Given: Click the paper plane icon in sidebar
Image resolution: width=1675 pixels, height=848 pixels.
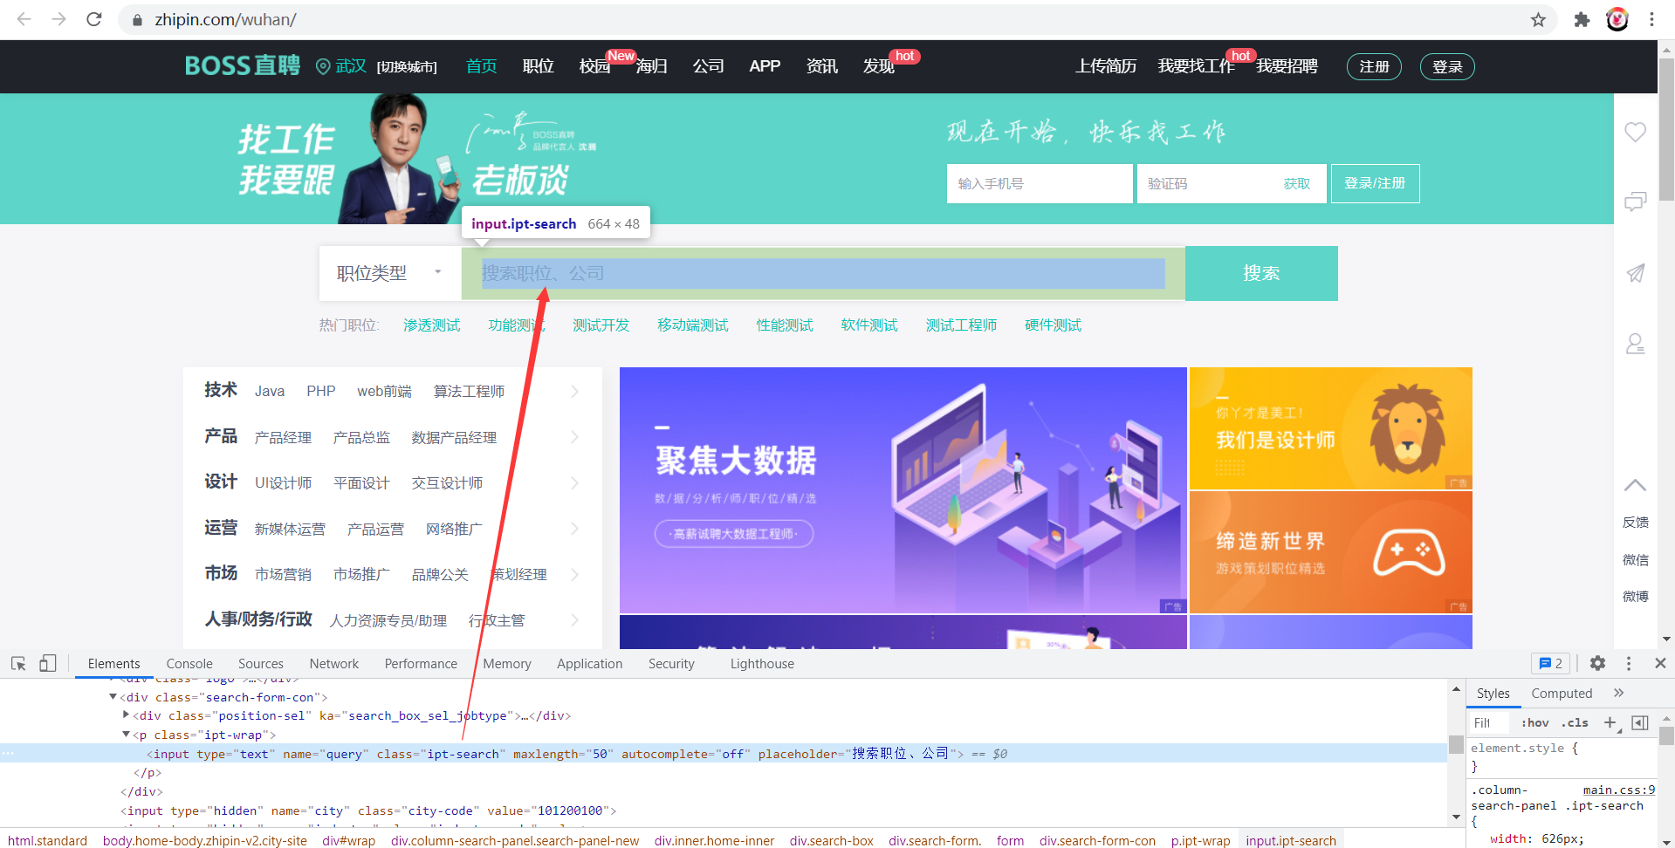Looking at the screenshot, I should click(1635, 273).
